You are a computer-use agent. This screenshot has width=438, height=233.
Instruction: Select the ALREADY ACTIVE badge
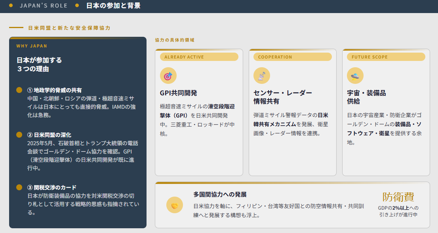199,57
